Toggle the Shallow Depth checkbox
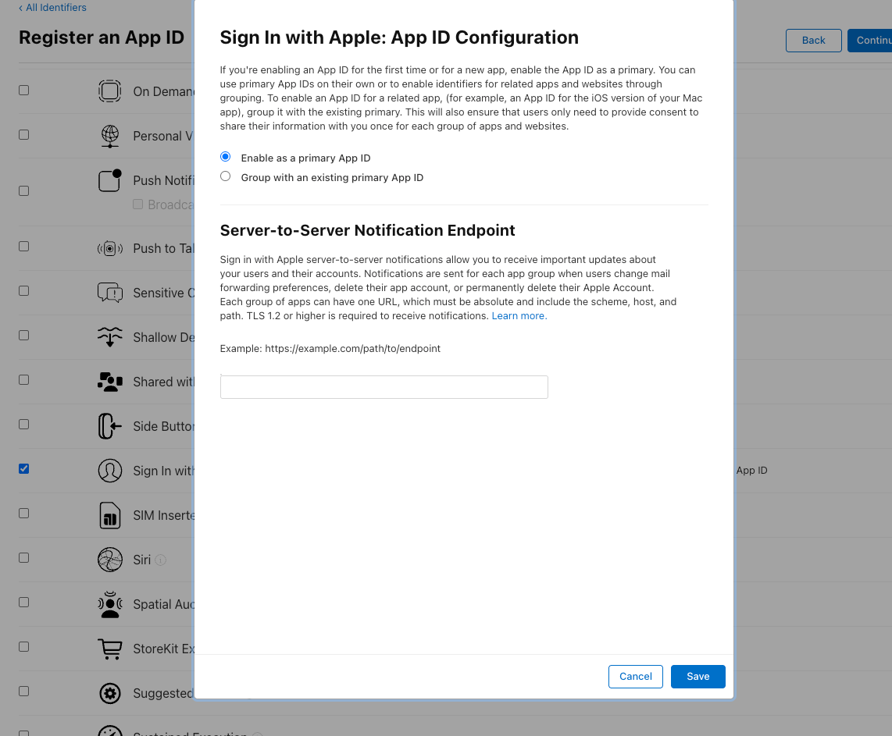The image size is (892, 736). click(x=24, y=336)
